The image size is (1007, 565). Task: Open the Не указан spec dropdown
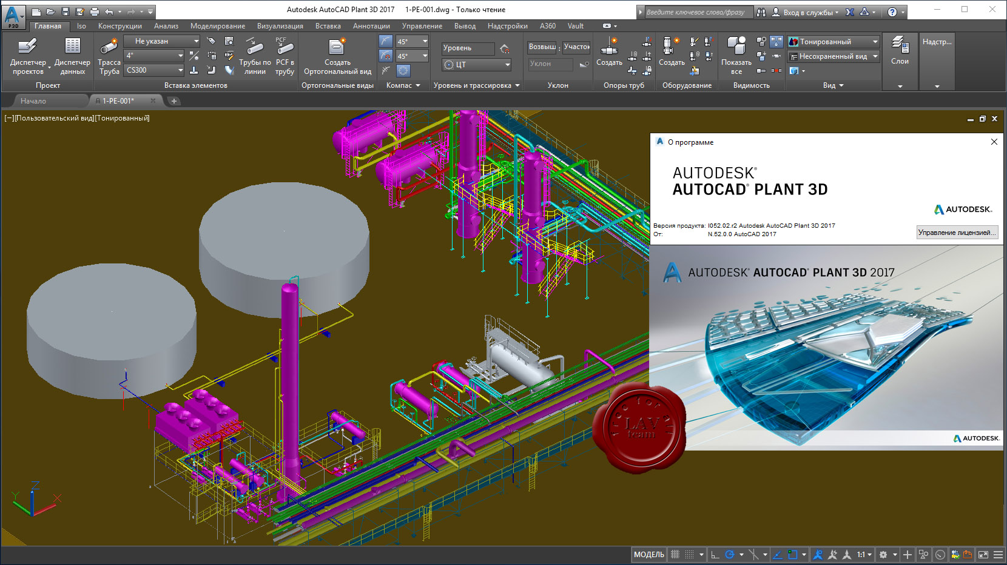(162, 41)
